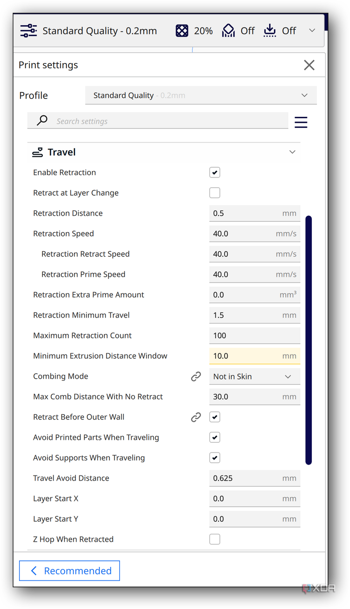350x609 pixels.
Task: Edit the Retraction Retract Speed field
Action: 255,254
